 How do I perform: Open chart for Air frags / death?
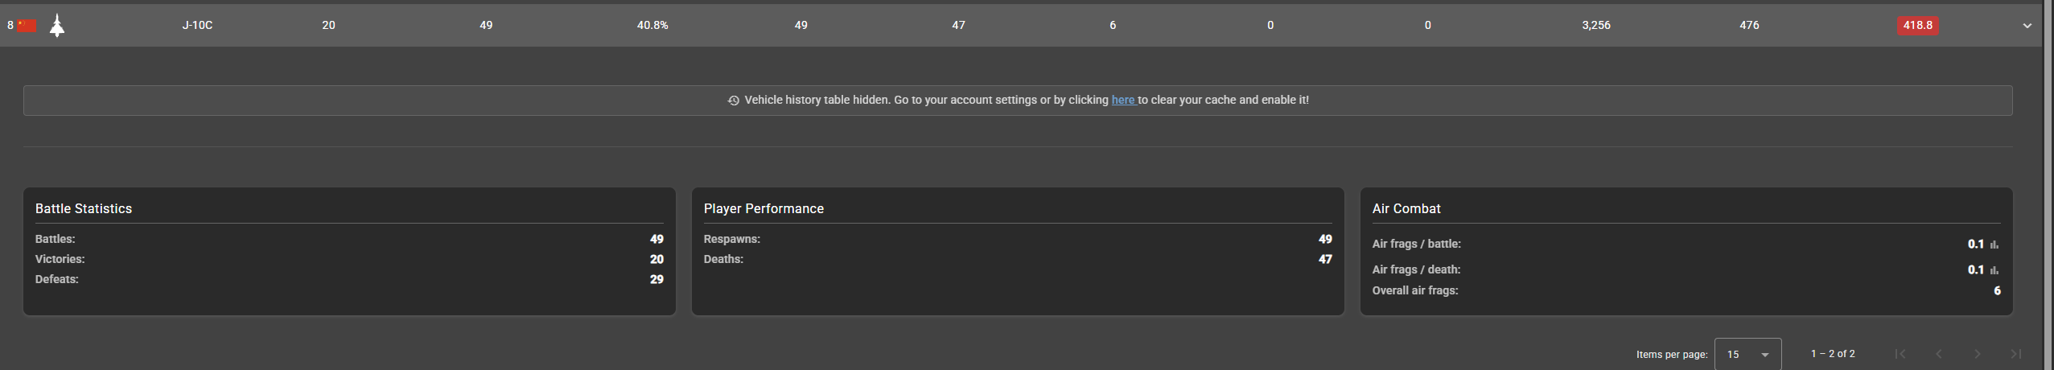pos(1994,270)
